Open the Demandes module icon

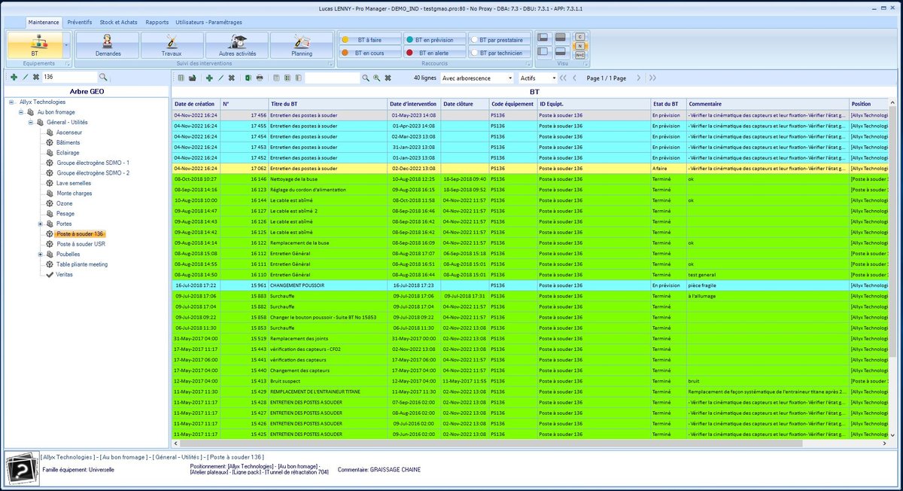[108, 45]
